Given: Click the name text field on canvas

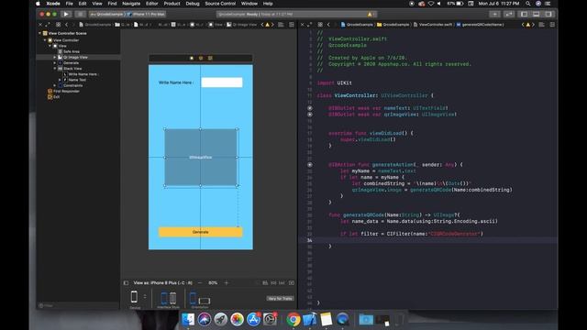Looking at the screenshot, I should coord(222,82).
